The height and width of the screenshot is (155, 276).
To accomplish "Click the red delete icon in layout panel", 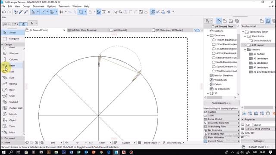I will point(274,114).
